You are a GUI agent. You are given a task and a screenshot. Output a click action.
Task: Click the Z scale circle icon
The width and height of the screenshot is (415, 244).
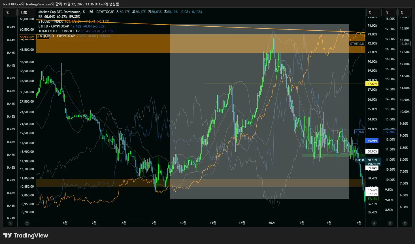pyautogui.click(x=27, y=223)
